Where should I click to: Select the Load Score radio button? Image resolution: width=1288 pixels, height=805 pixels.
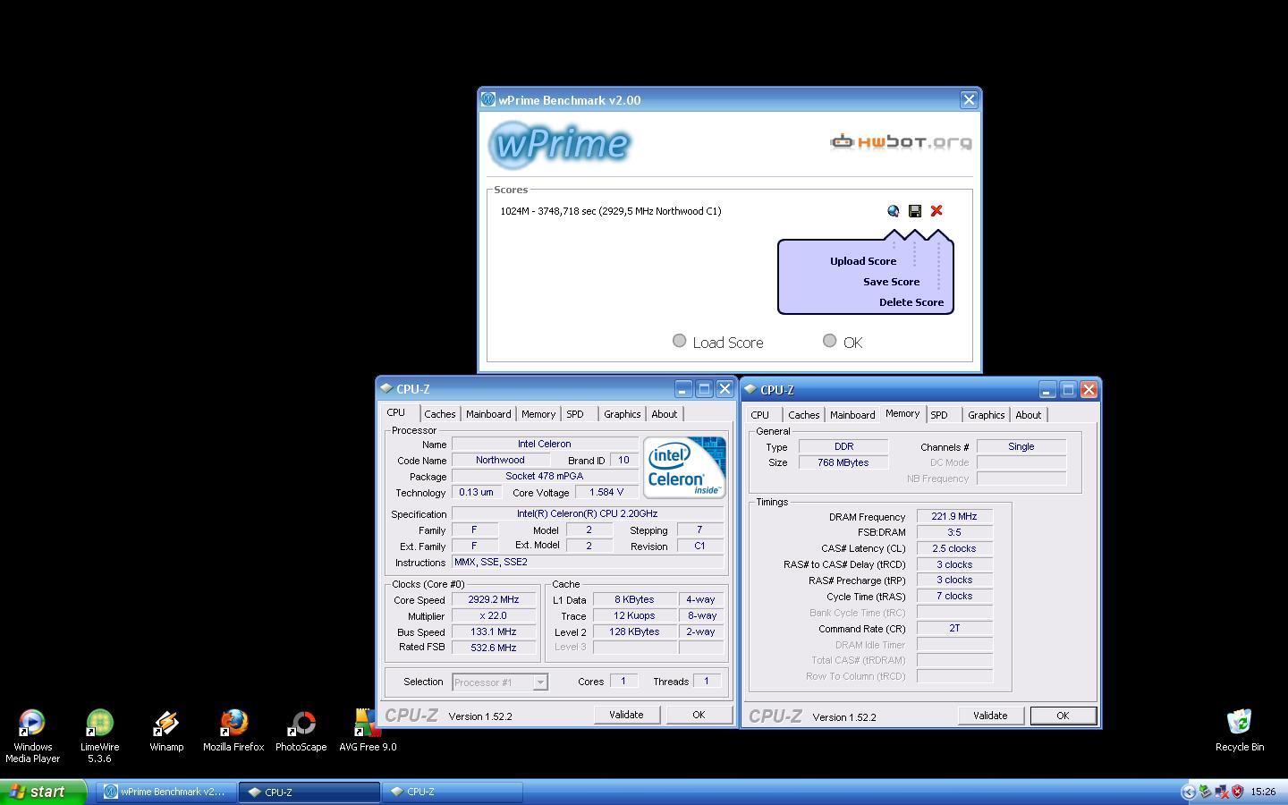click(x=680, y=341)
